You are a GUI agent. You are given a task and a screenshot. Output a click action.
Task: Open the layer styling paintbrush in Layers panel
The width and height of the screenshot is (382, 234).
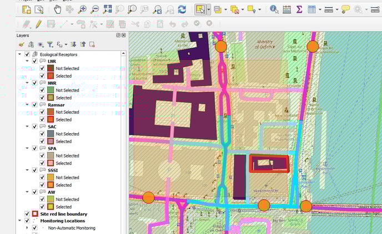21,44
